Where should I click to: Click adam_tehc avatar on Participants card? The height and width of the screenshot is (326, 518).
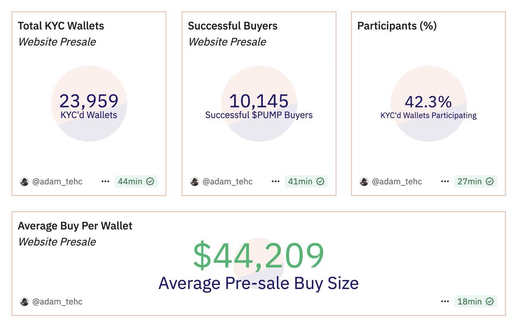(x=364, y=182)
